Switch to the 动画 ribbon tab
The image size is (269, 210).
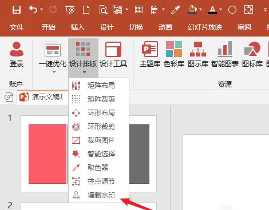[165, 27]
